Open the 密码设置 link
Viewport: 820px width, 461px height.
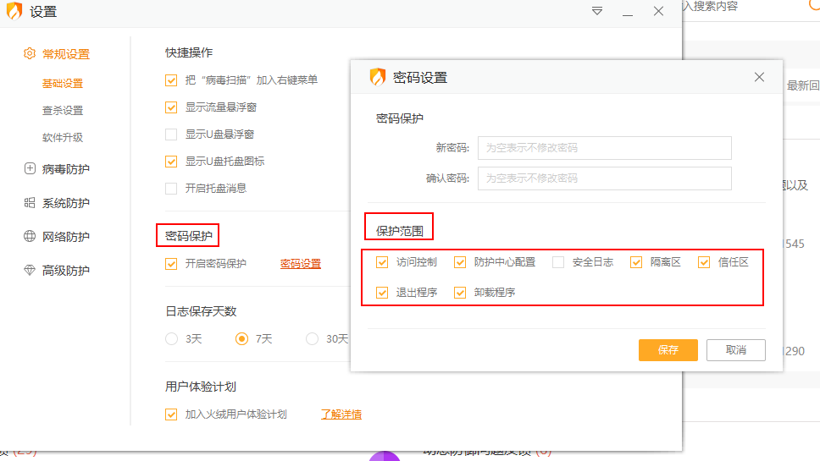pos(300,264)
